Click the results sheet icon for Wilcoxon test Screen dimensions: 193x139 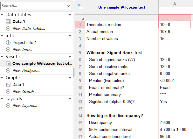point(8,64)
